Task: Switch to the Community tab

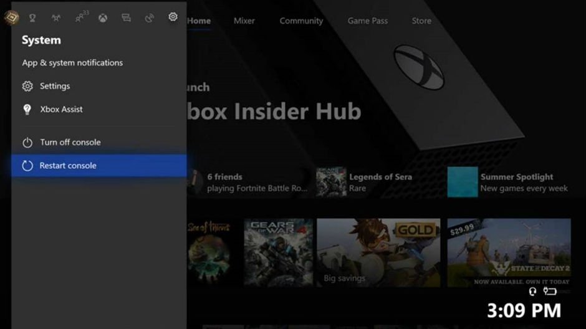Action: point(301,21)
